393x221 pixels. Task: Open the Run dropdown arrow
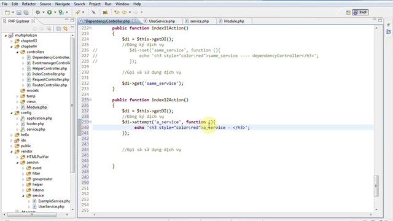pos(55,12)
